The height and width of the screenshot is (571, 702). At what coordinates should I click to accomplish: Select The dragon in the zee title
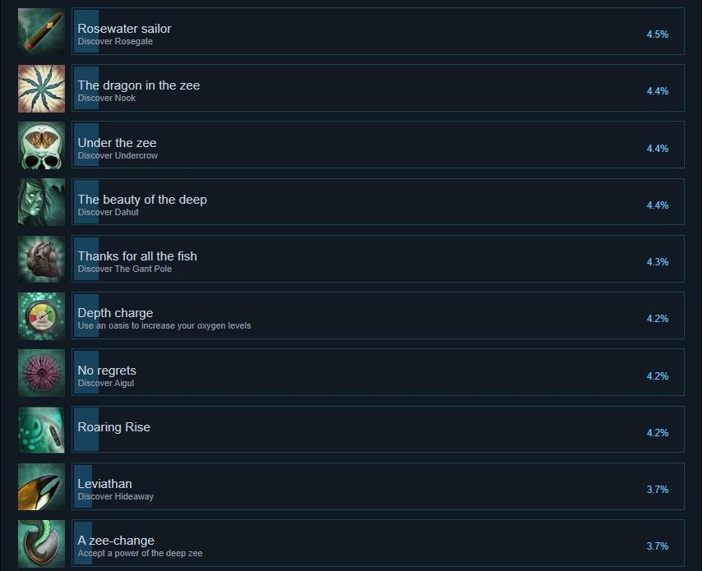tap(139, 85)
